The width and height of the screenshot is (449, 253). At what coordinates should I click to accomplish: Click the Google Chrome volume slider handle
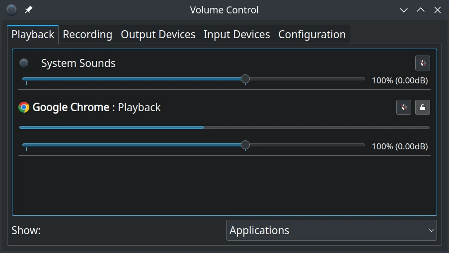[245, 145]
